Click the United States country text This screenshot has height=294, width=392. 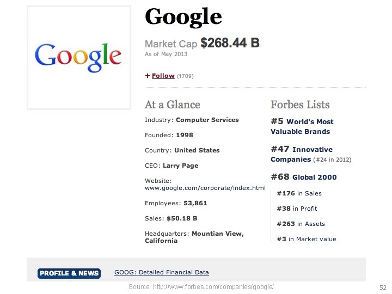[x=197, y=150]
